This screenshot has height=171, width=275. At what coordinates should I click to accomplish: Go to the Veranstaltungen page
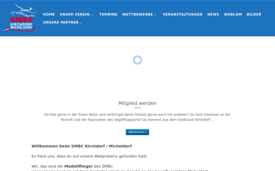click(x=182, y=15)
